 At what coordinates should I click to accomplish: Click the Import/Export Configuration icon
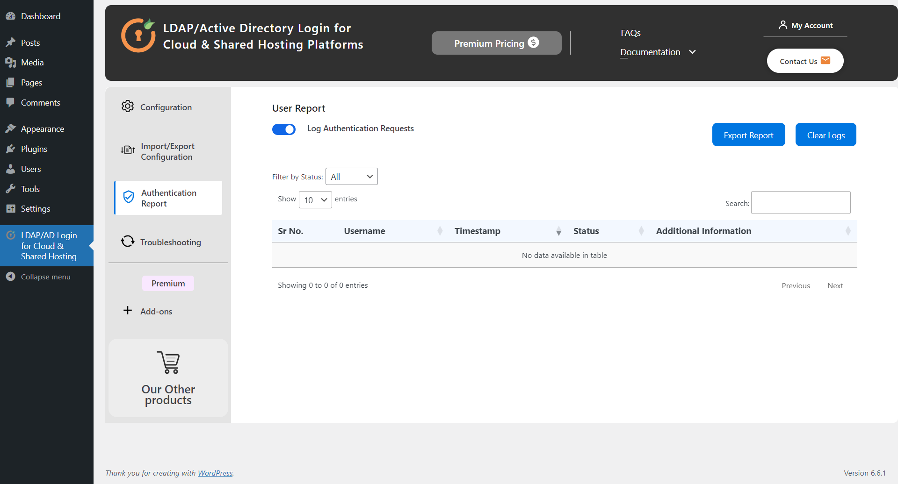click(x=128, y=150)
